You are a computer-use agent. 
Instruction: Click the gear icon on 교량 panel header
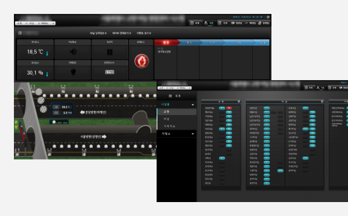click(239, 102)
